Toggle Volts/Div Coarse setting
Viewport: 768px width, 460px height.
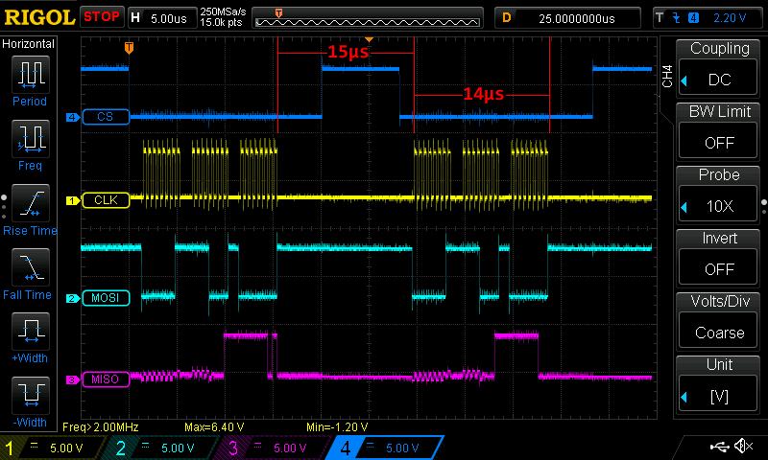point(718,320)
